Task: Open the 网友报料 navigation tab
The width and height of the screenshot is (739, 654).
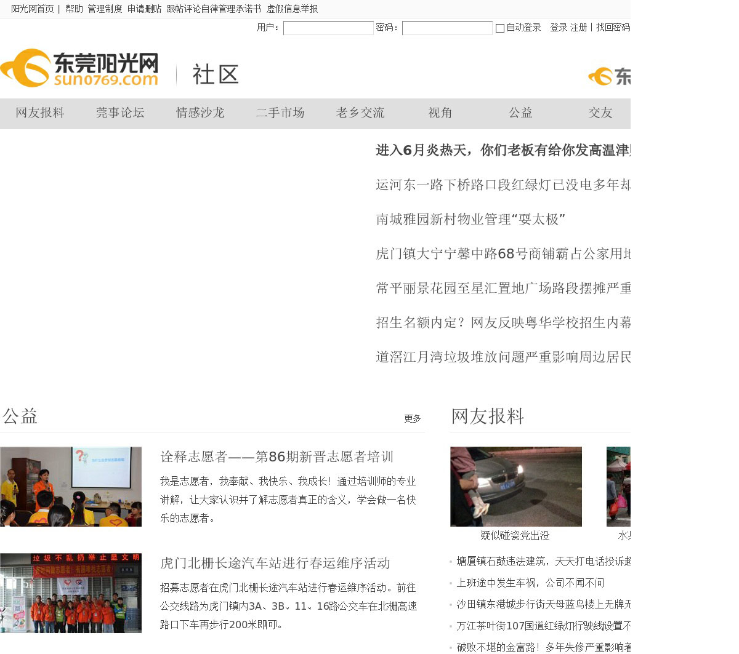Action: (x=40, y=113)
